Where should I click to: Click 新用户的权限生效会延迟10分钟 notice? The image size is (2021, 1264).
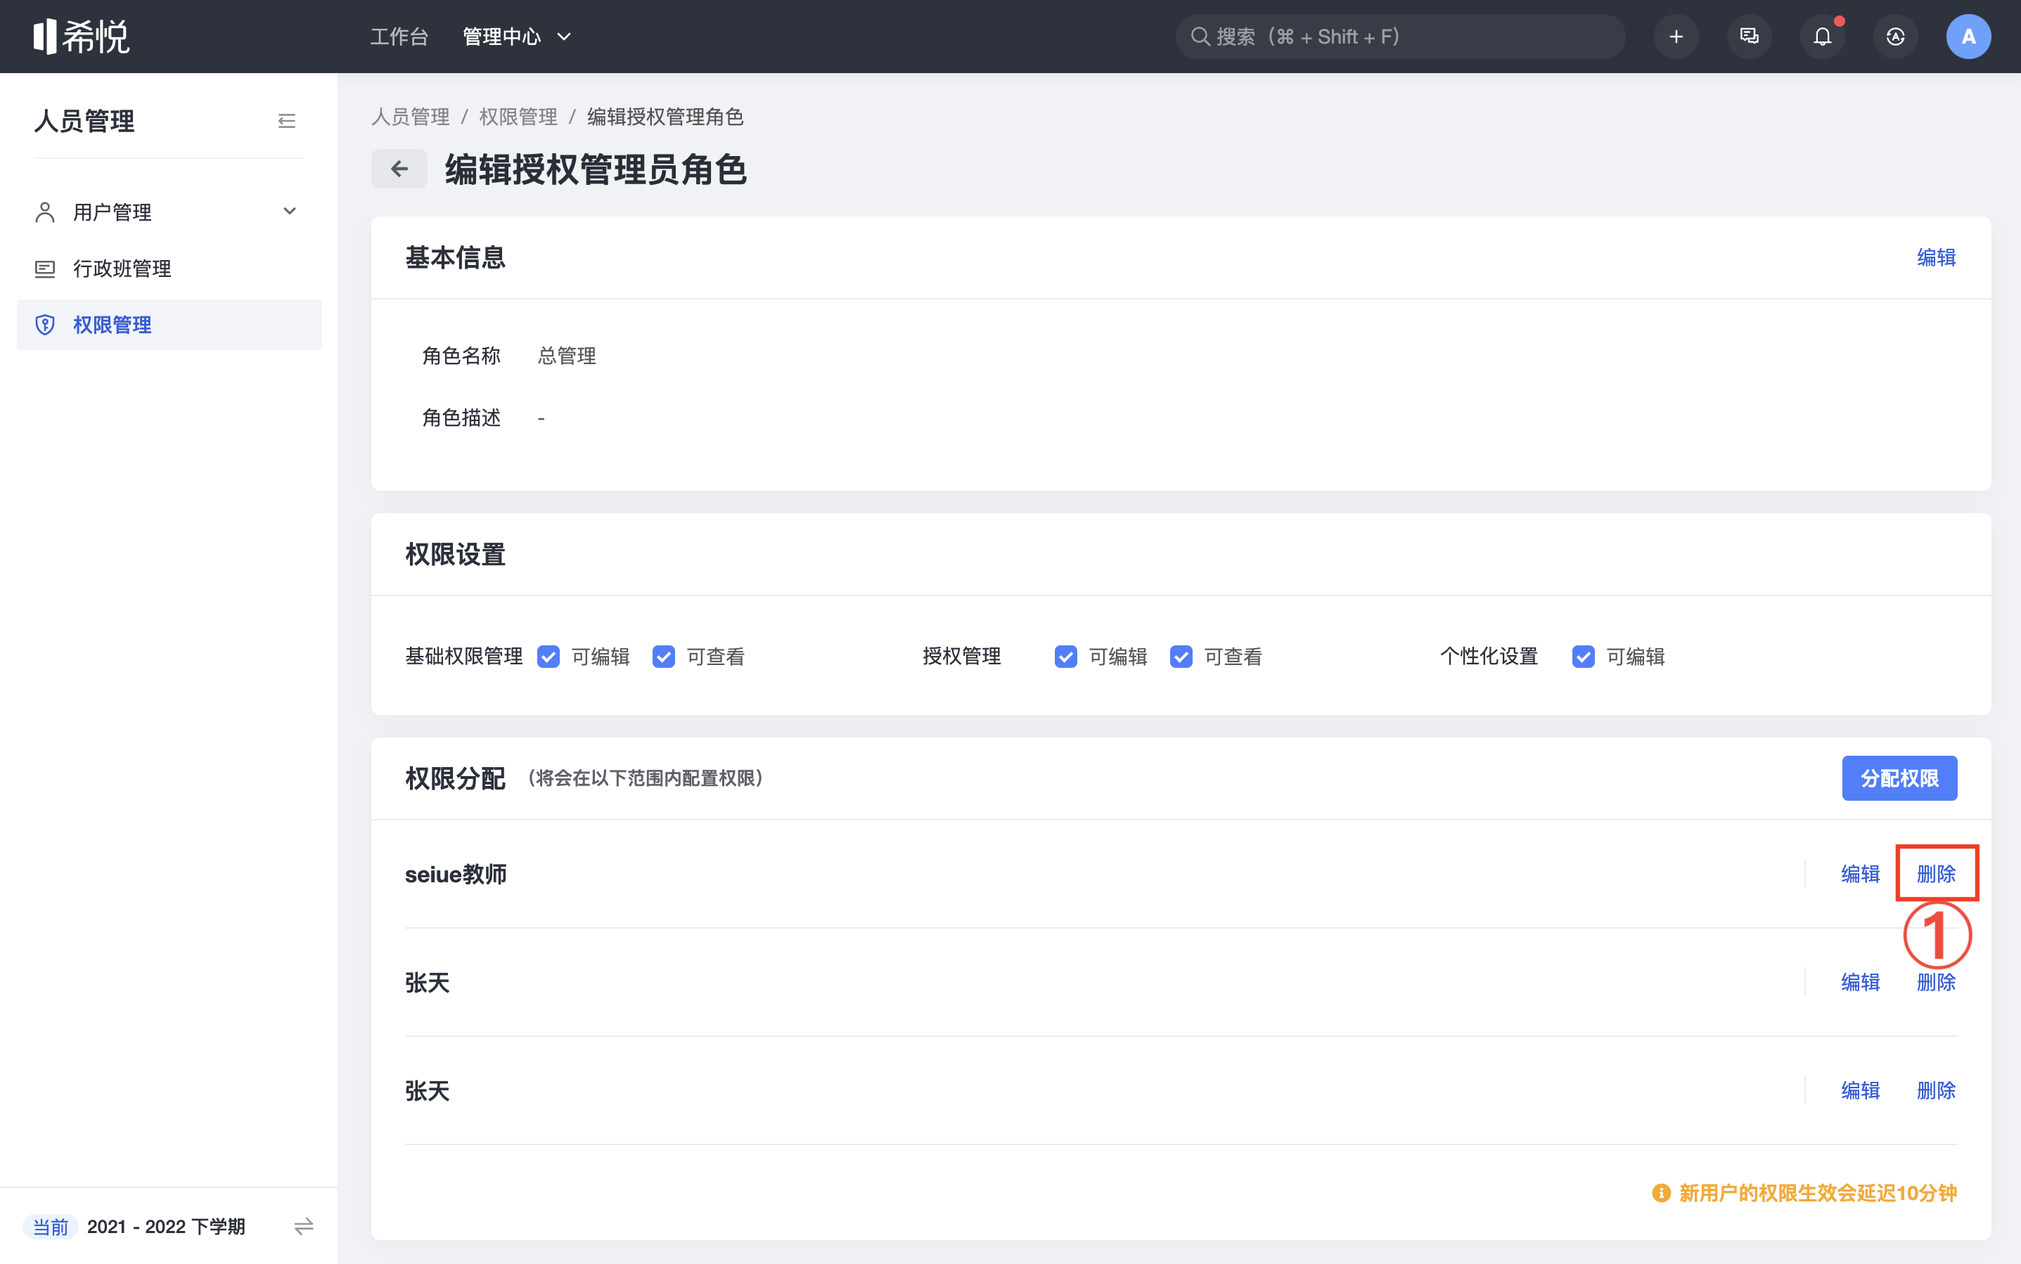(x=1818, y=1193)
